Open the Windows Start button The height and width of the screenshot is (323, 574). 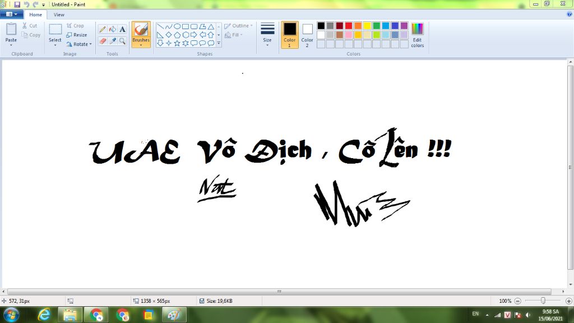(x=11, y=315)
